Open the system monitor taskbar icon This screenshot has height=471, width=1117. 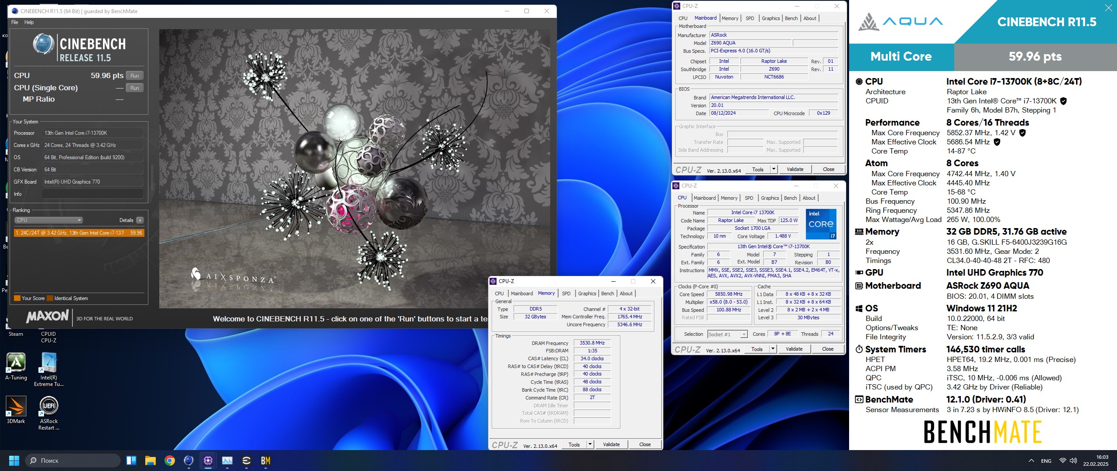(227, 461)
